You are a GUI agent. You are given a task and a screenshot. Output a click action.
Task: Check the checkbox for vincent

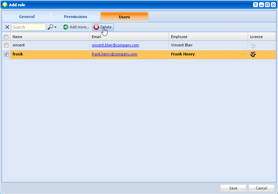6,45
